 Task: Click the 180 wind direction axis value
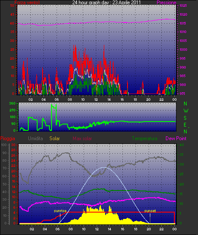pyautogui.click(x=12, y=117)
